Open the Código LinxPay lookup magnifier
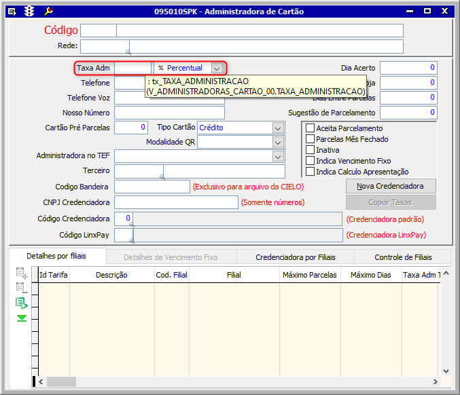 132,241
